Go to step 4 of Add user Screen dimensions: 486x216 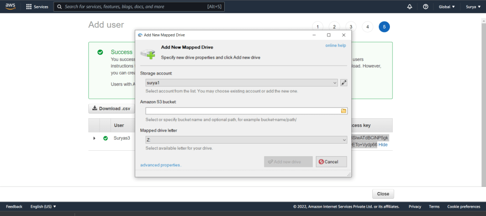(x=368, y=27)
